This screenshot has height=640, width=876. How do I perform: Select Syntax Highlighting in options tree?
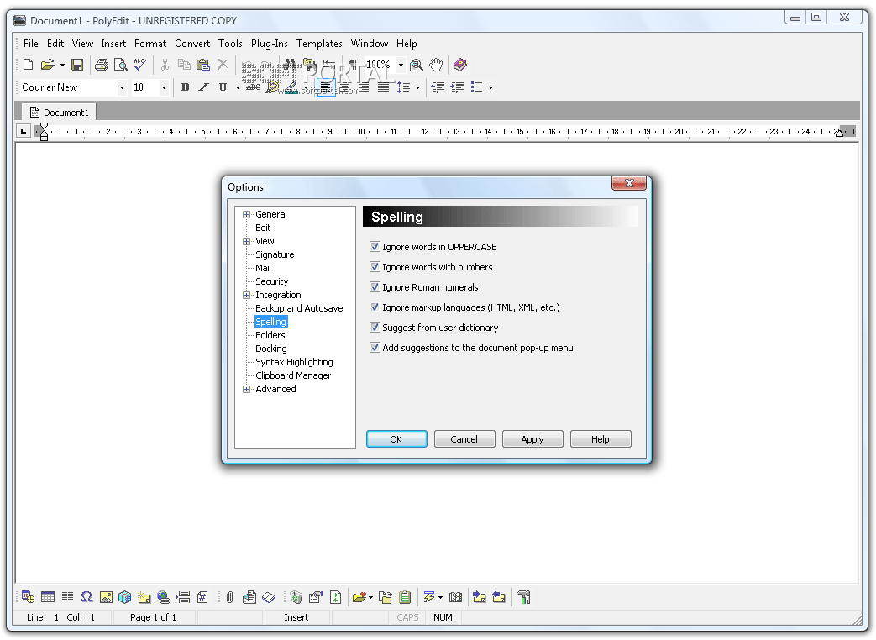tap(294, 362)
